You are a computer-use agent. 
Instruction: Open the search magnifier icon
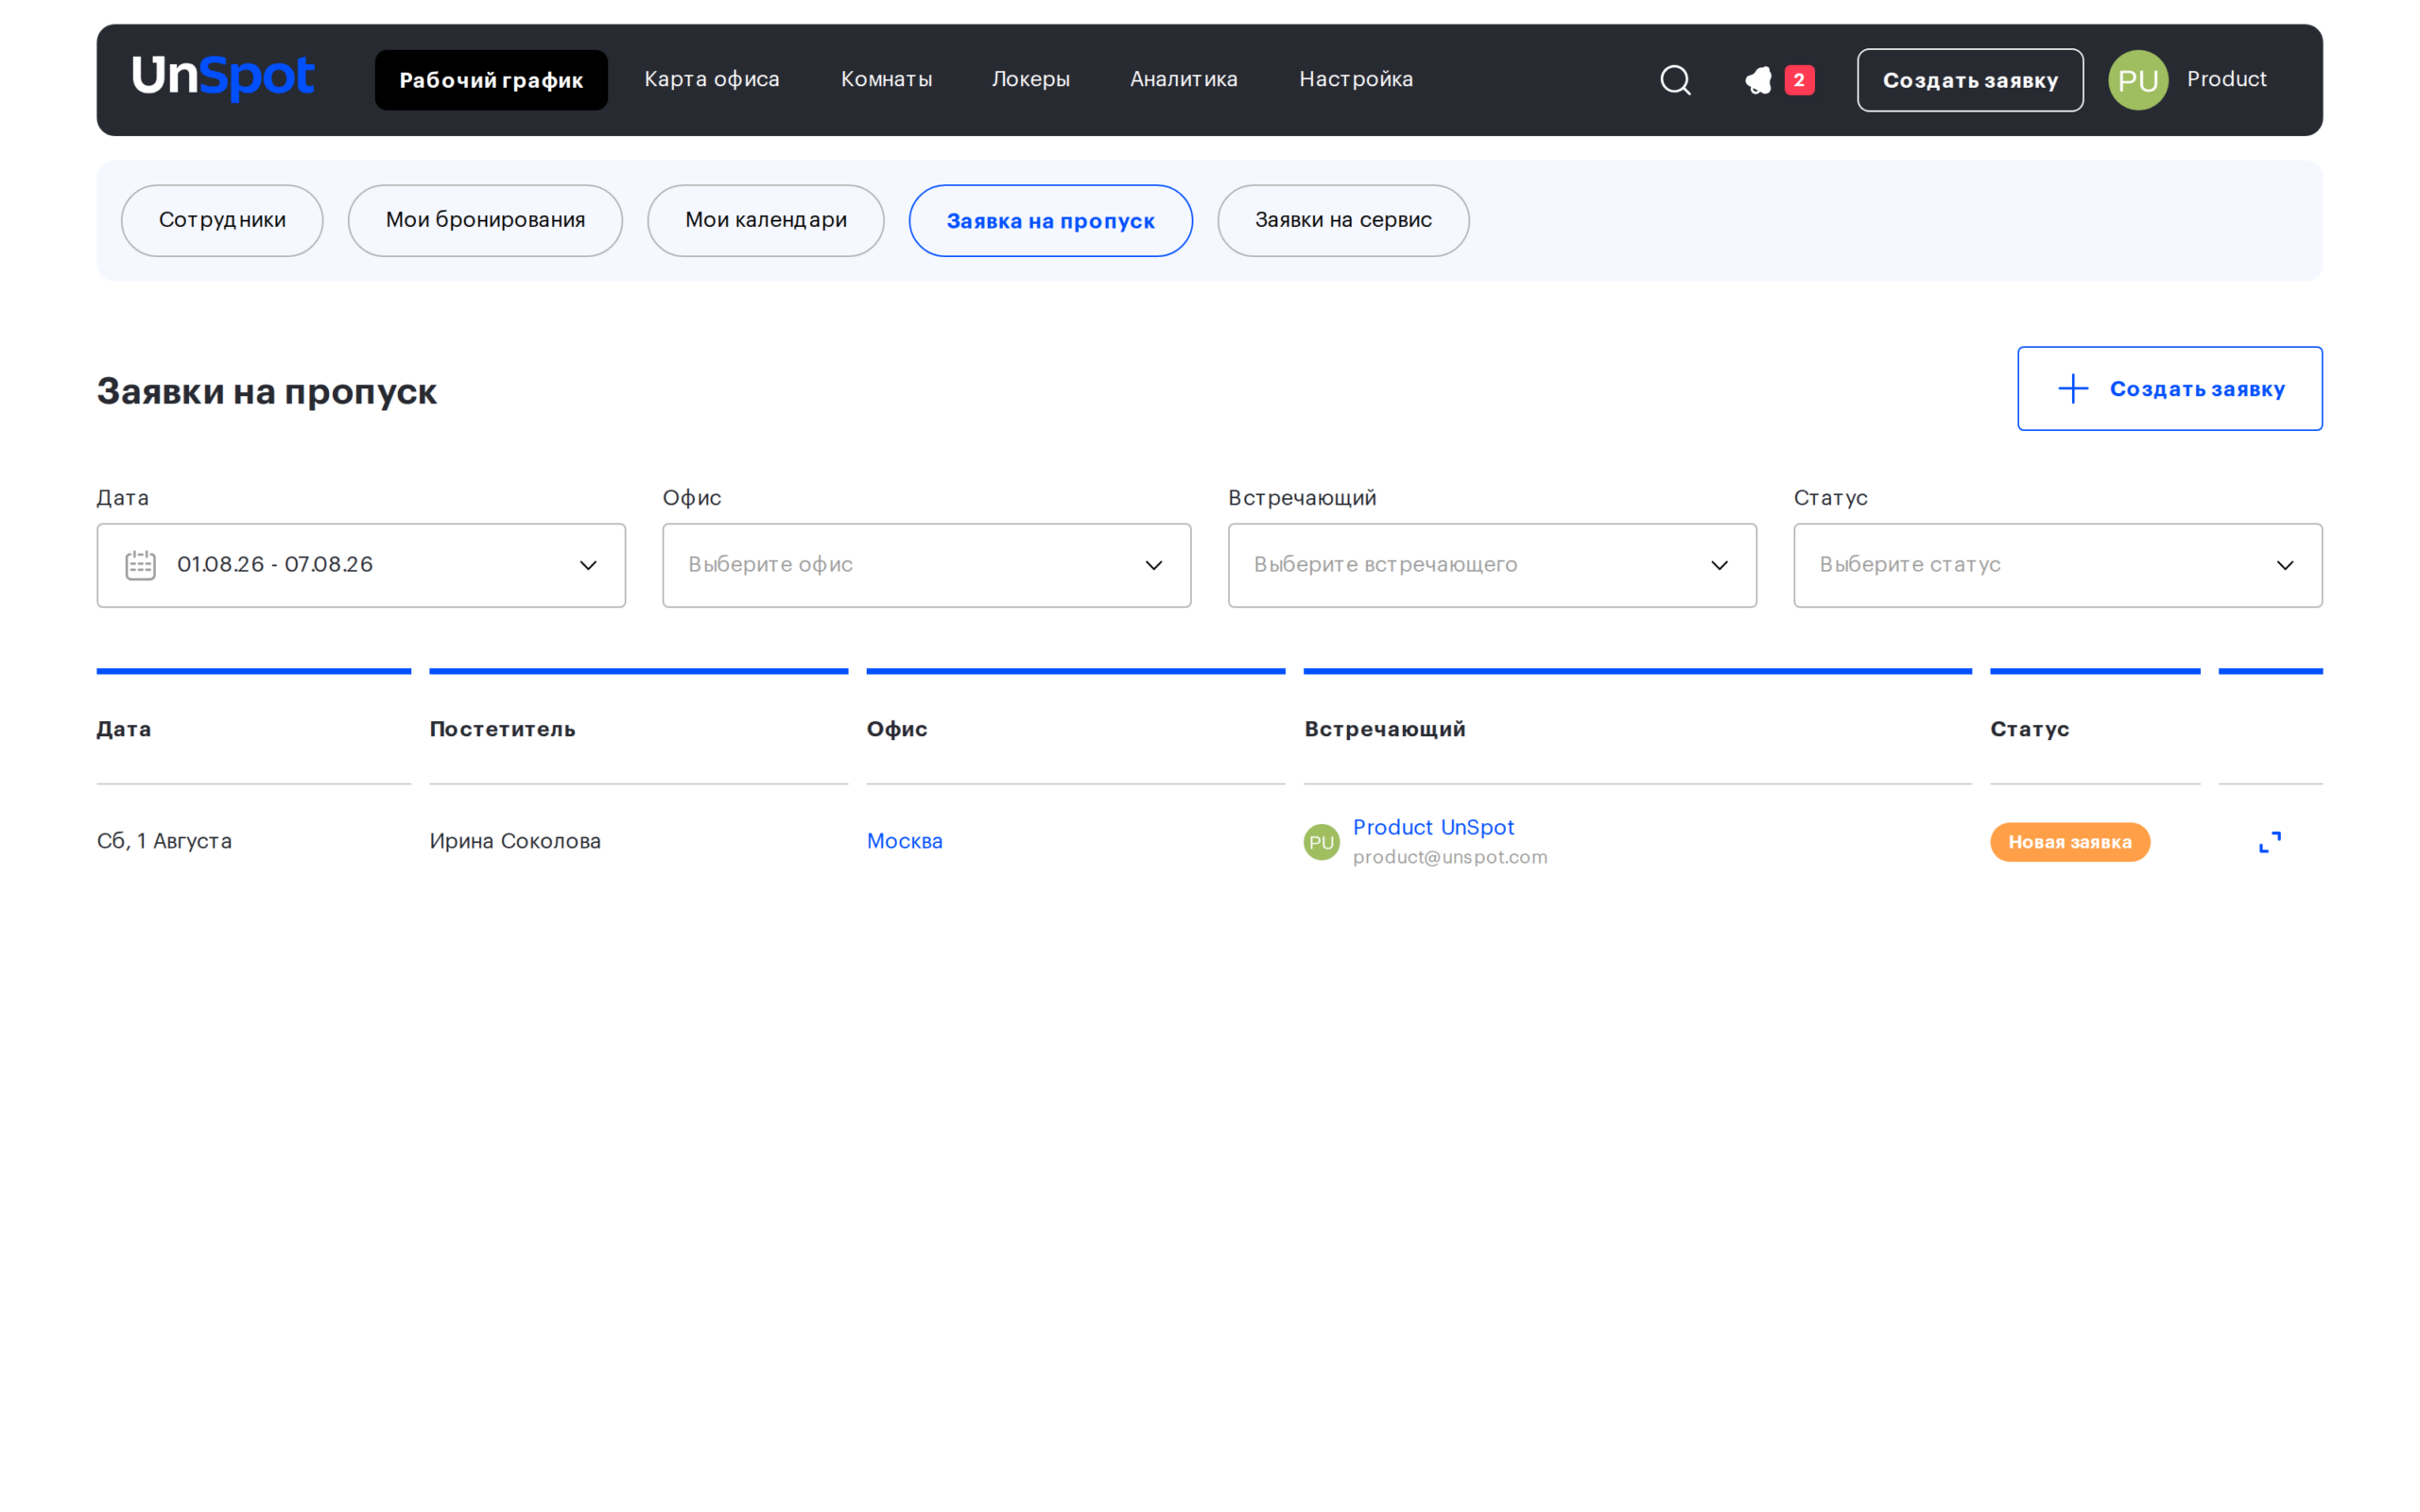pyautogui.click(x=1675, y=80)
